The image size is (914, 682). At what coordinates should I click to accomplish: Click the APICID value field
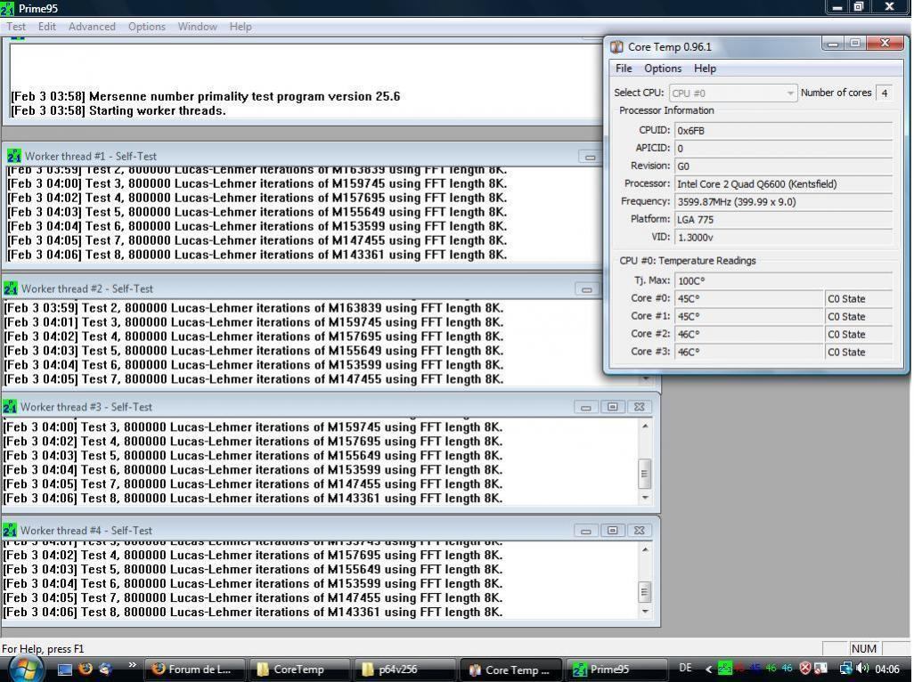(x=783, y=149)
